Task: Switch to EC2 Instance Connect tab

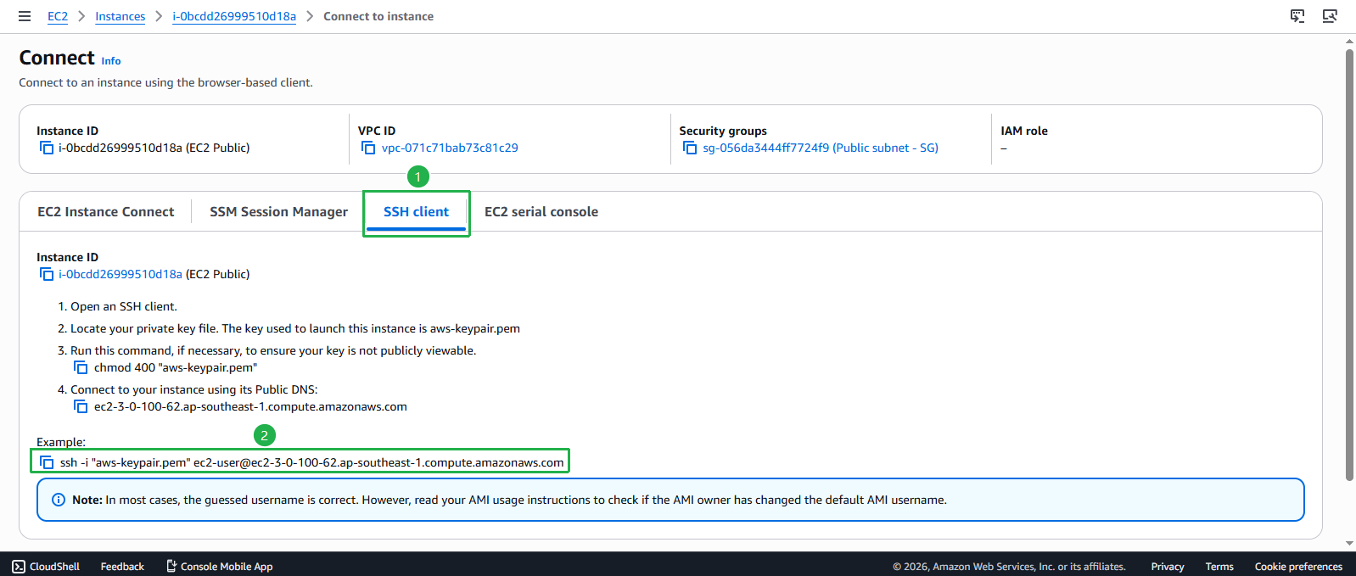Action: coord(106,212)
